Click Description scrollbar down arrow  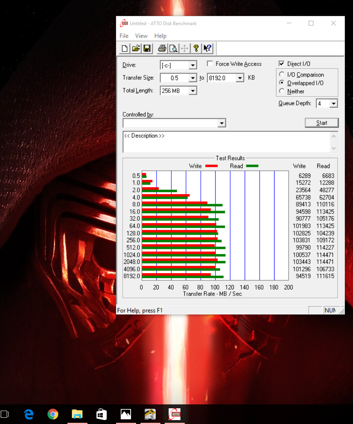point(334,148)
